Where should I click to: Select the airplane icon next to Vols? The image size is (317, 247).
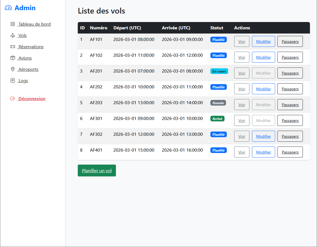[12, 35]
